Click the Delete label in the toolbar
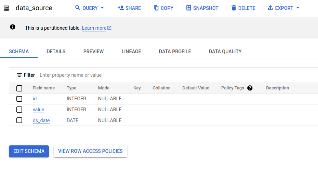The image size is (318, 172). [x=247, y=8]
